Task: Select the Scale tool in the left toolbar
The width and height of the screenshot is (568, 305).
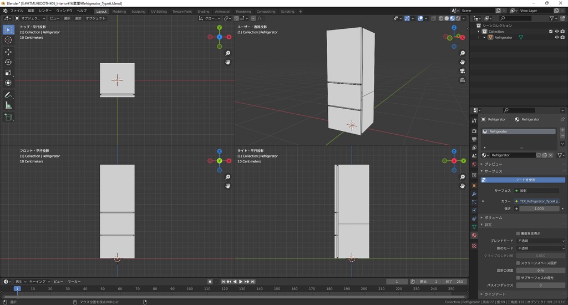Action: 8,73
